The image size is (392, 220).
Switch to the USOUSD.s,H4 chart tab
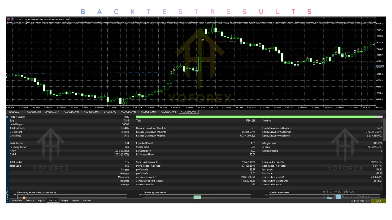(16, 112)
